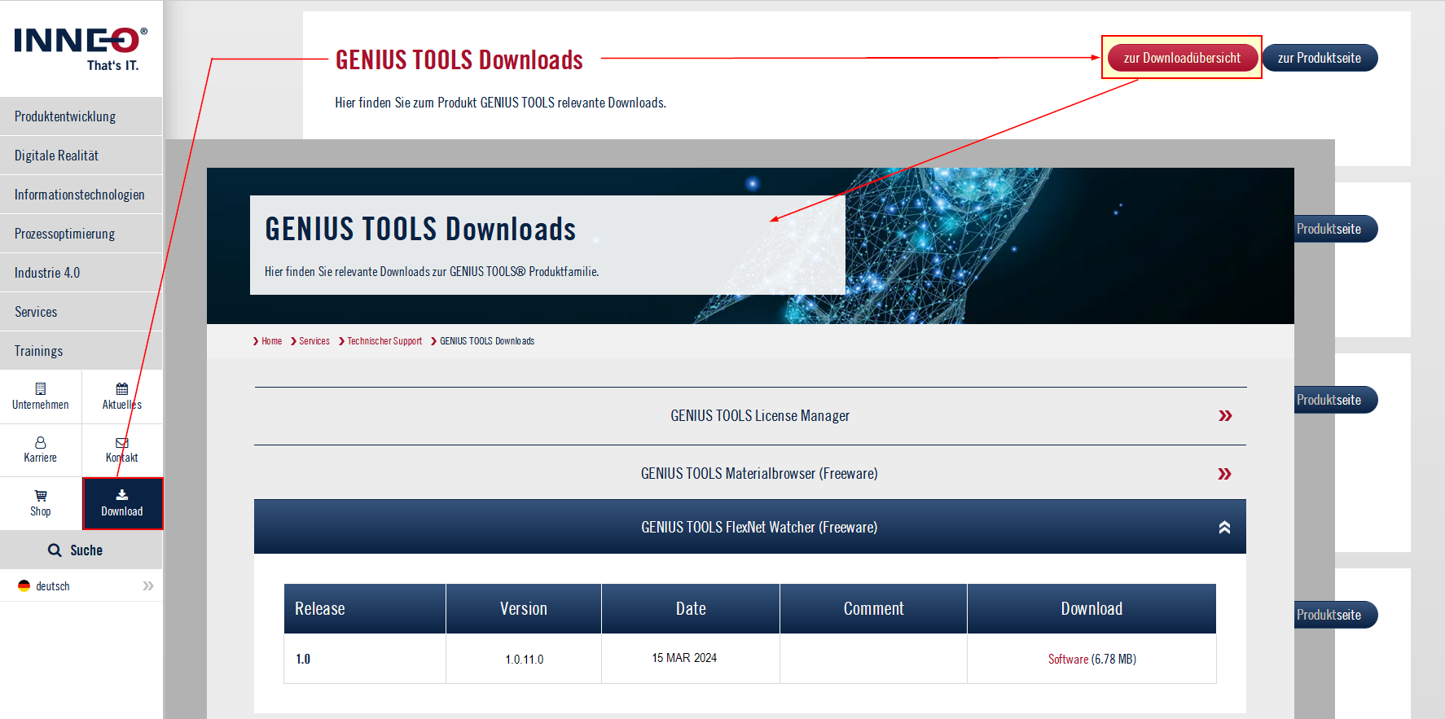This screenshot has height=719, width=1445.
Task: Click the Suche magnifier icon
Action: 55,550
